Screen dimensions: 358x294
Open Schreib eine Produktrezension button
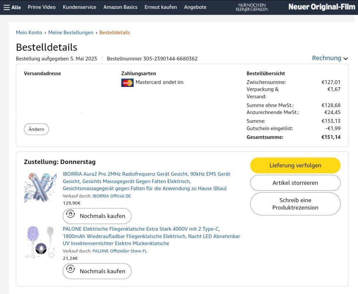295,204
